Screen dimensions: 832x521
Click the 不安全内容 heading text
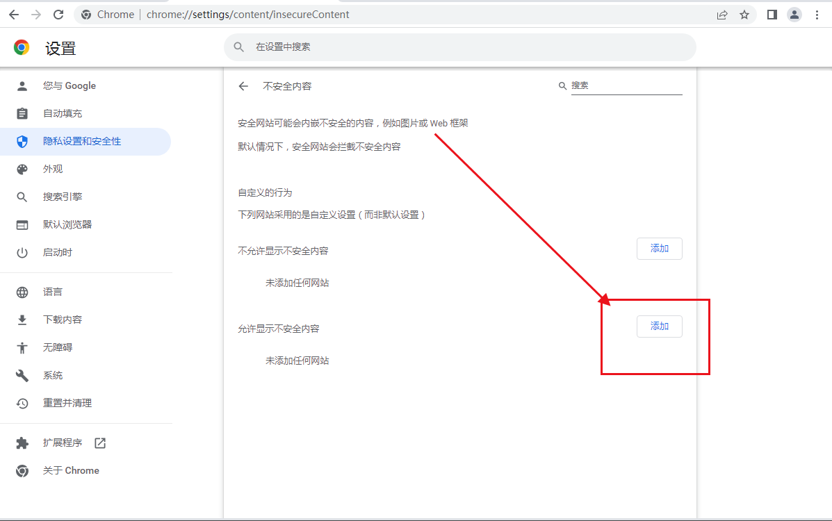click(287, 86)
